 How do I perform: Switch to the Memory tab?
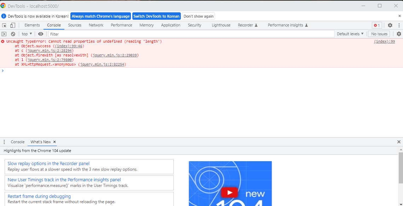146,25
